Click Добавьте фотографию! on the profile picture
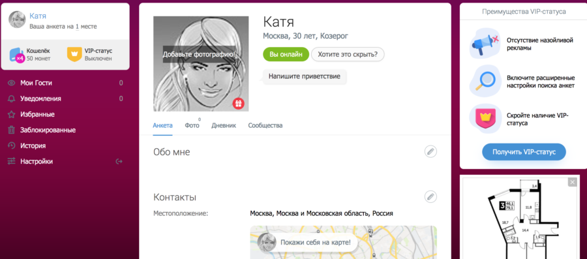The image size is (587, 259). tap(199, 54)
